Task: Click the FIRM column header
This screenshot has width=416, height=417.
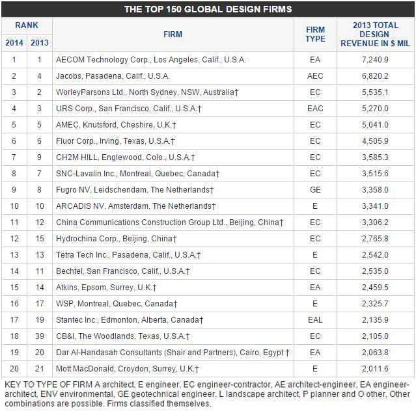Action: [x=173, y=34]
